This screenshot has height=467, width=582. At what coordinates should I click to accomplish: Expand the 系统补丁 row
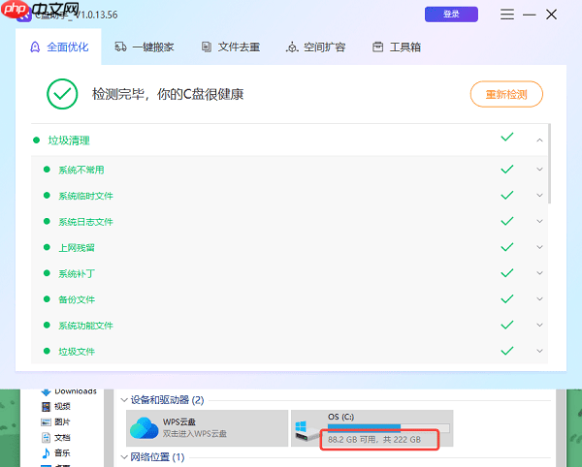539,273
